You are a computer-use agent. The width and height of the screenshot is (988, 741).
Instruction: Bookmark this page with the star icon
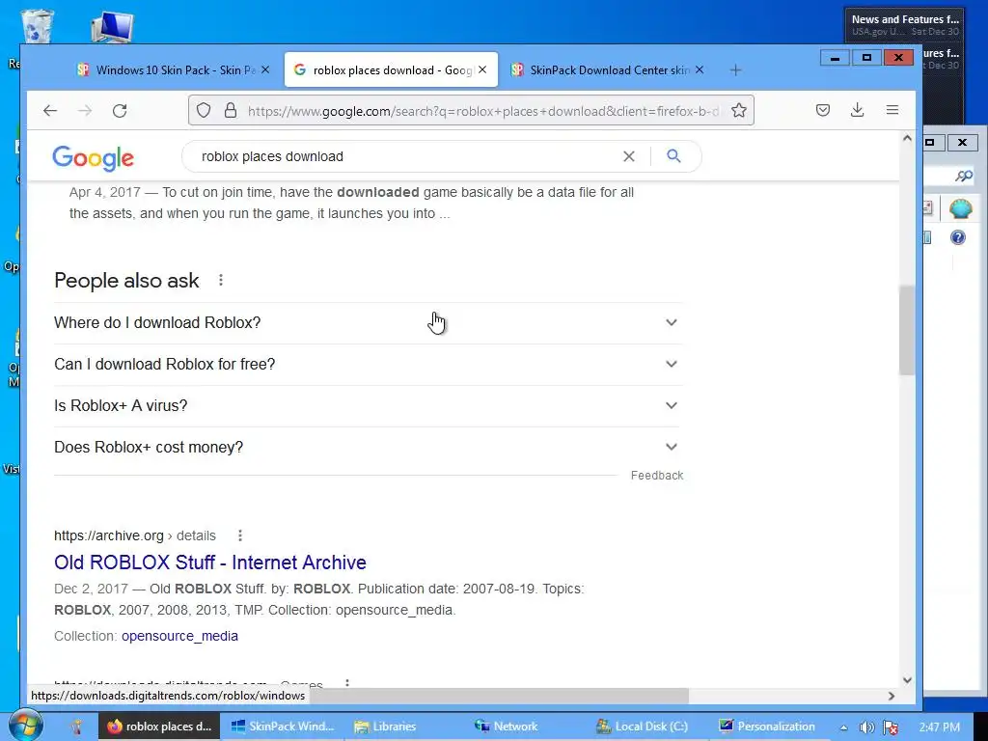click(739, 111)
